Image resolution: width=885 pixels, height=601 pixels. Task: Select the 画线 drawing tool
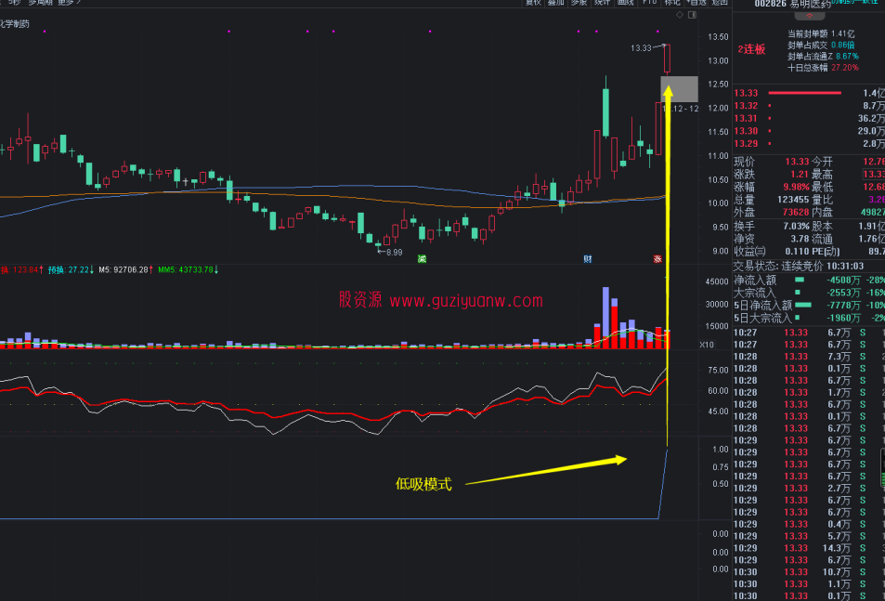coord(625,3)
